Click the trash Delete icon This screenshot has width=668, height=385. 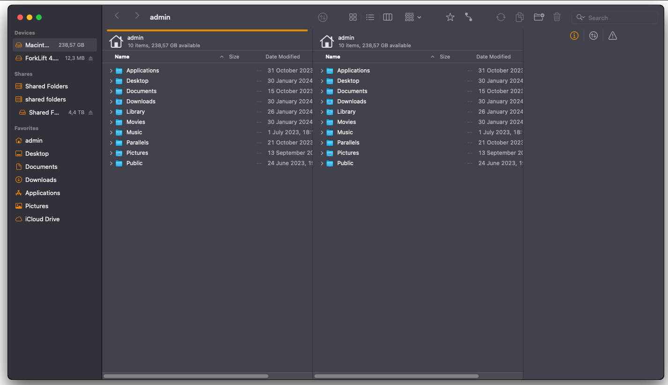557,17
